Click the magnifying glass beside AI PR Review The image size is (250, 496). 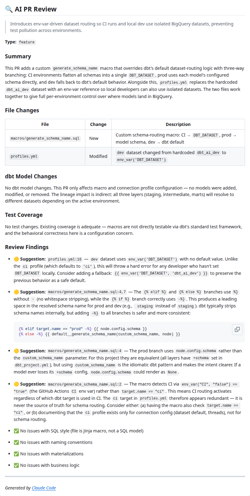9,9
